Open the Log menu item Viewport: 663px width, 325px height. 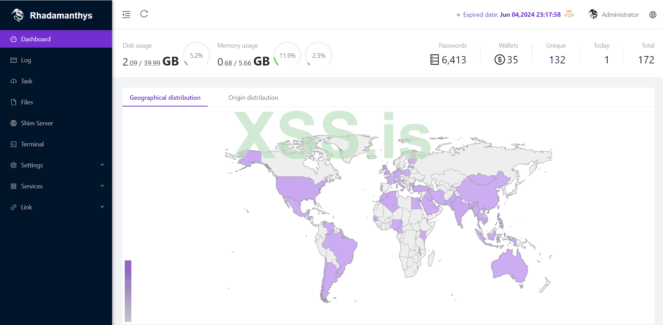(56, 60)
